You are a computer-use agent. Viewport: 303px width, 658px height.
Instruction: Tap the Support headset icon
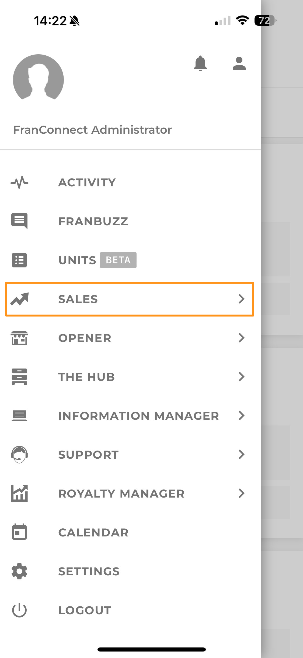19,455
